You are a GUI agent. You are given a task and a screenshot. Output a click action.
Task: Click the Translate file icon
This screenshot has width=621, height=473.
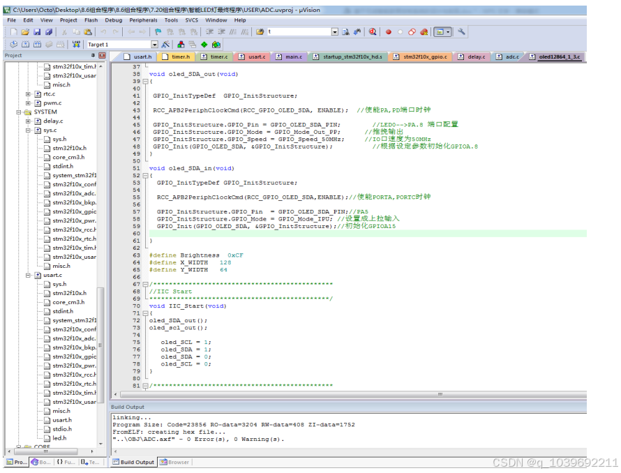click(x=13, y=45)
